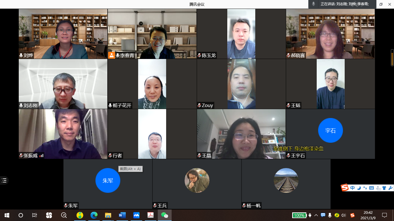Toggle Sogou 中 Chinese/English input mode
The image size is (394, 221).
352,188
